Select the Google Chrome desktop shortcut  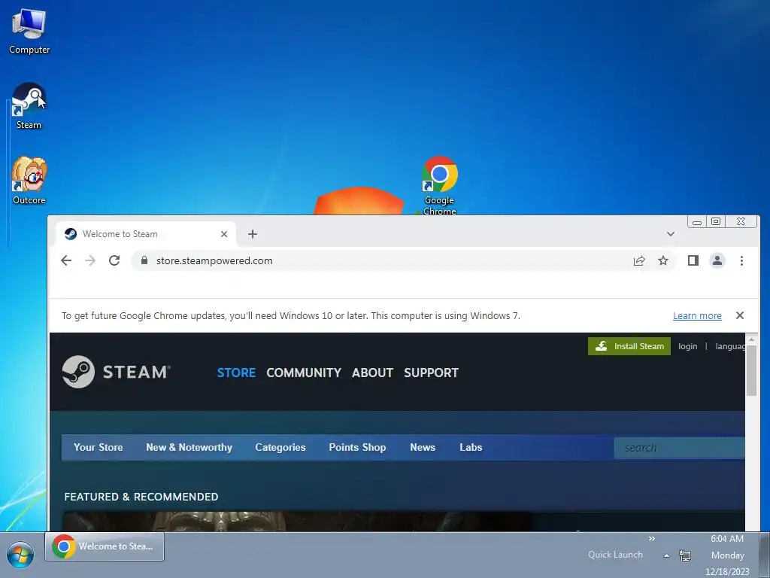pos(439,185)
